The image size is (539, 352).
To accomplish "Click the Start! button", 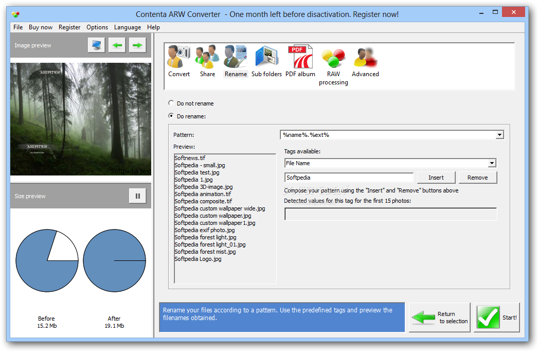I will tap(496, 317).
